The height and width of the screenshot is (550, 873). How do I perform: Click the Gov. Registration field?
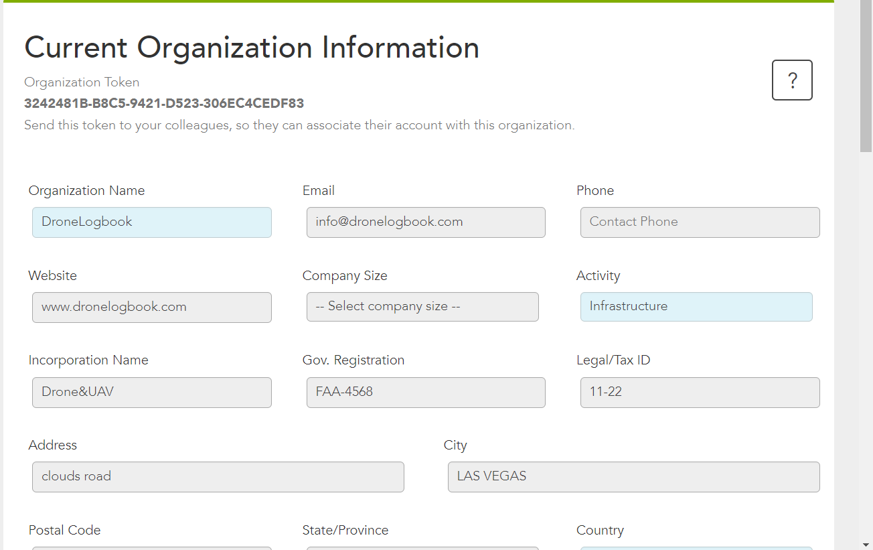(x=426, y=393)
